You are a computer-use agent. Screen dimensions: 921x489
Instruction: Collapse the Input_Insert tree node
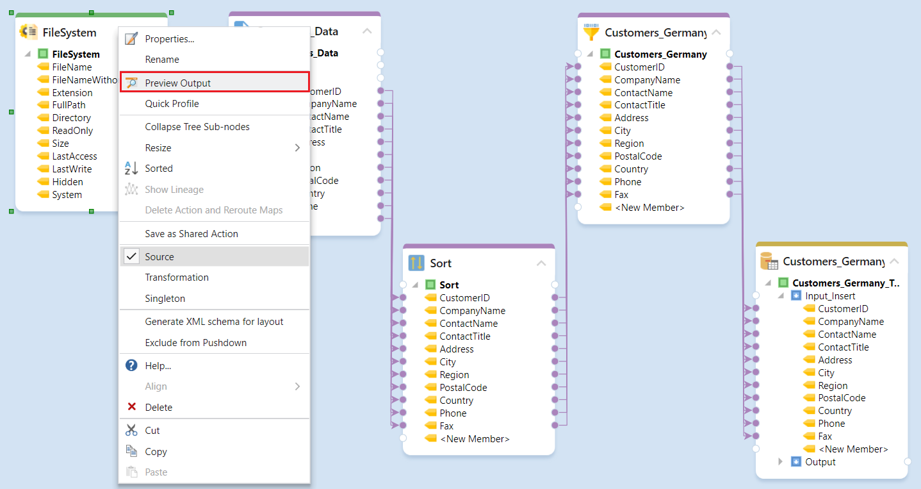pyautogui.click(x=780, y=296)
